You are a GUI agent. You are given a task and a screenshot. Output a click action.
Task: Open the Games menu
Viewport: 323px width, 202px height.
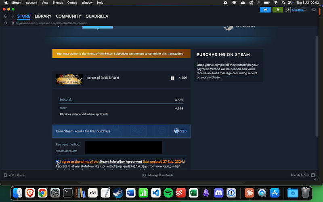pyautogui.click(x=72, y=3)
